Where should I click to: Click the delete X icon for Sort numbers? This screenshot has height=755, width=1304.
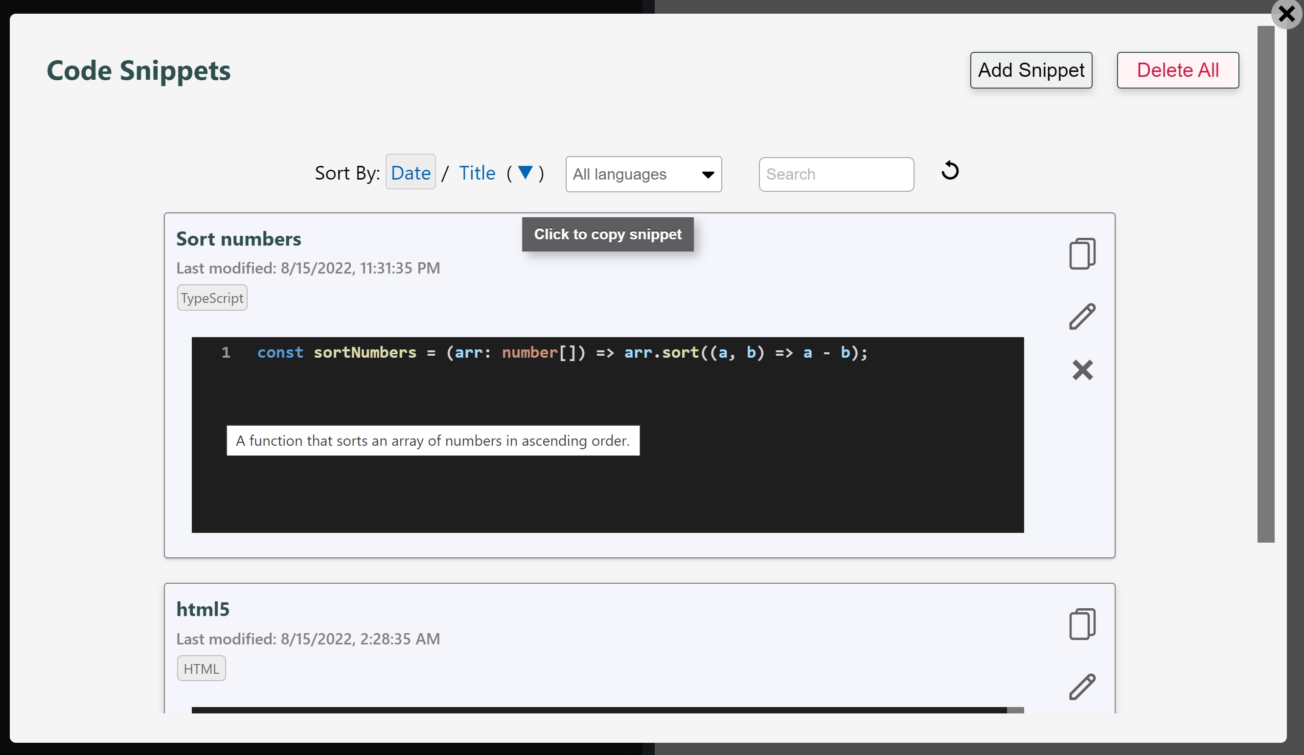point(1083,369)
